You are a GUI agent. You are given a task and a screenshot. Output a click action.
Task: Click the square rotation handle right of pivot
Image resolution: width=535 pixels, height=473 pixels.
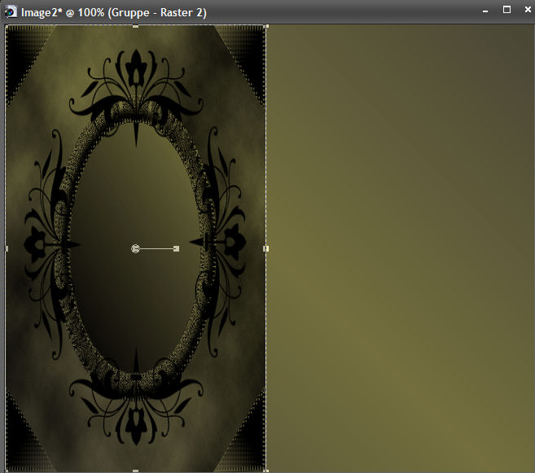tap(176, 248)
